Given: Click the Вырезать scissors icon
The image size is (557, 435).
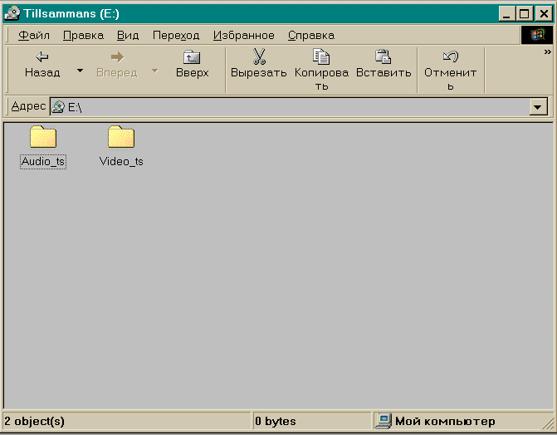Looking at the screenshot, I should point(258,56).
